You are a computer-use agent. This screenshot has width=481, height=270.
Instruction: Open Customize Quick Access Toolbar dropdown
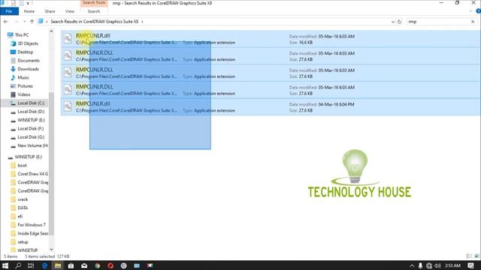click(x=27, y=3)
